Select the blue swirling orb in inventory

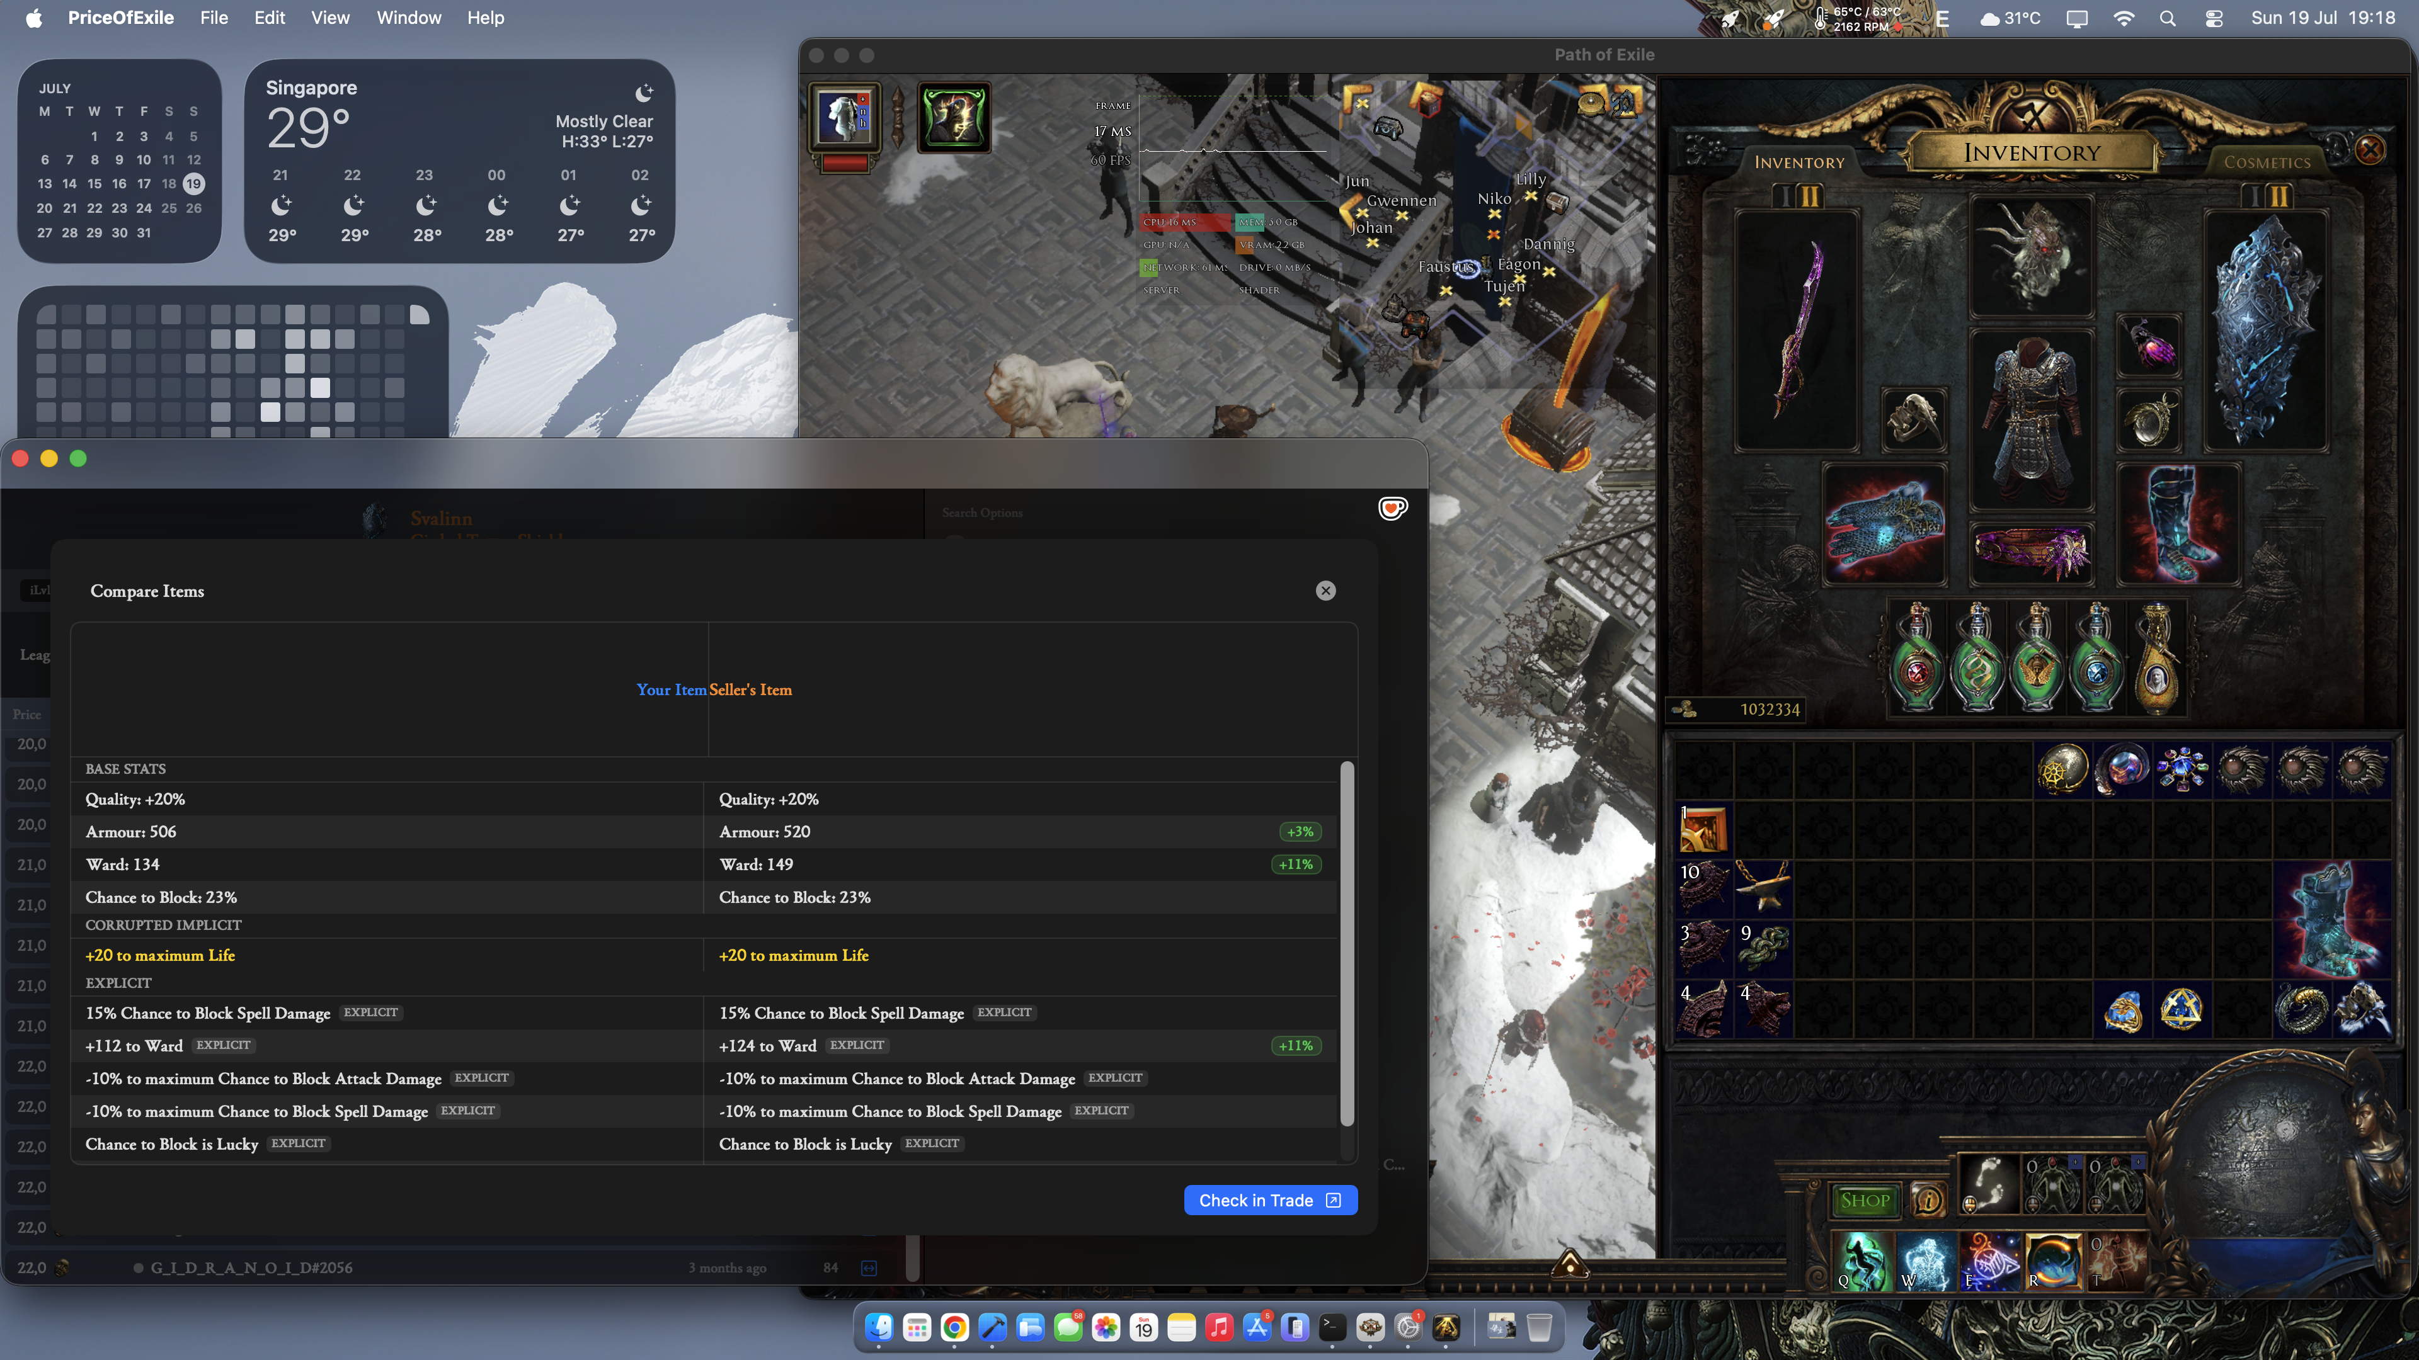click(x=2122, y=769)
